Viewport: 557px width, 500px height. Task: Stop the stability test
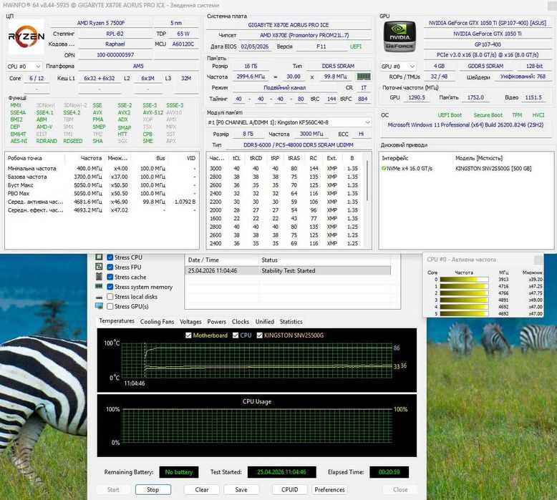tap(152, 489)
